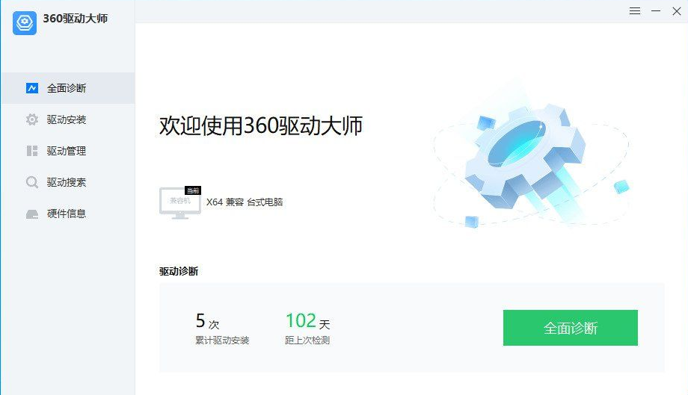Click the X64 兼容 台式电脑 label
This screenshot has width=688, height=395.
point(245,202)
